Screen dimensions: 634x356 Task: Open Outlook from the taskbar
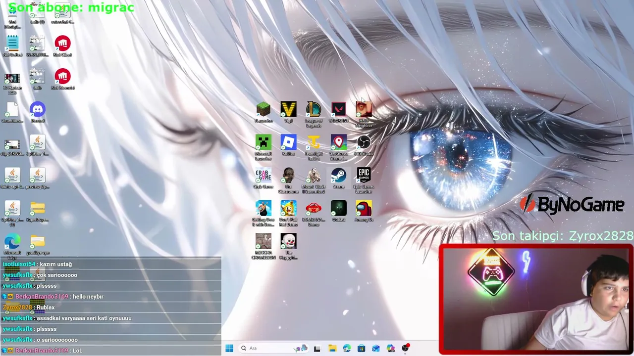(376, 348)
